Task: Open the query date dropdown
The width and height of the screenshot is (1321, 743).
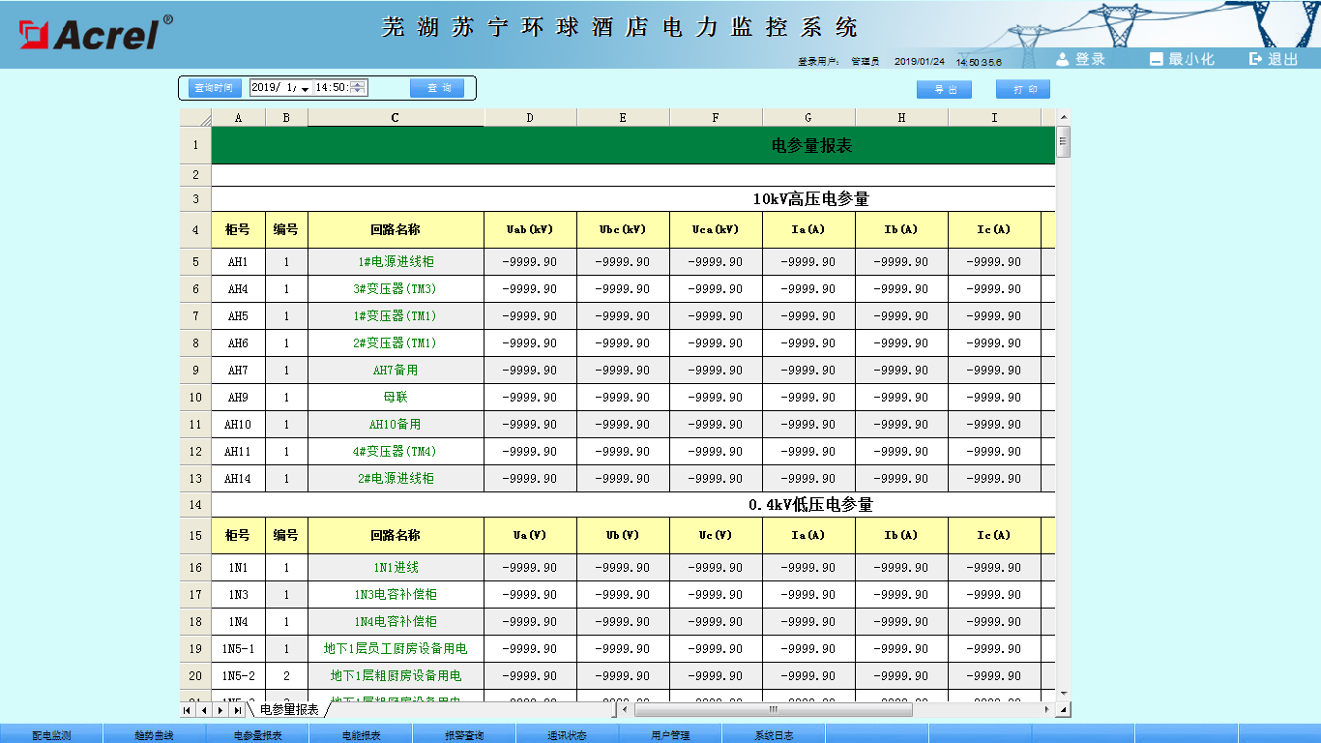Action: (306, 89)
